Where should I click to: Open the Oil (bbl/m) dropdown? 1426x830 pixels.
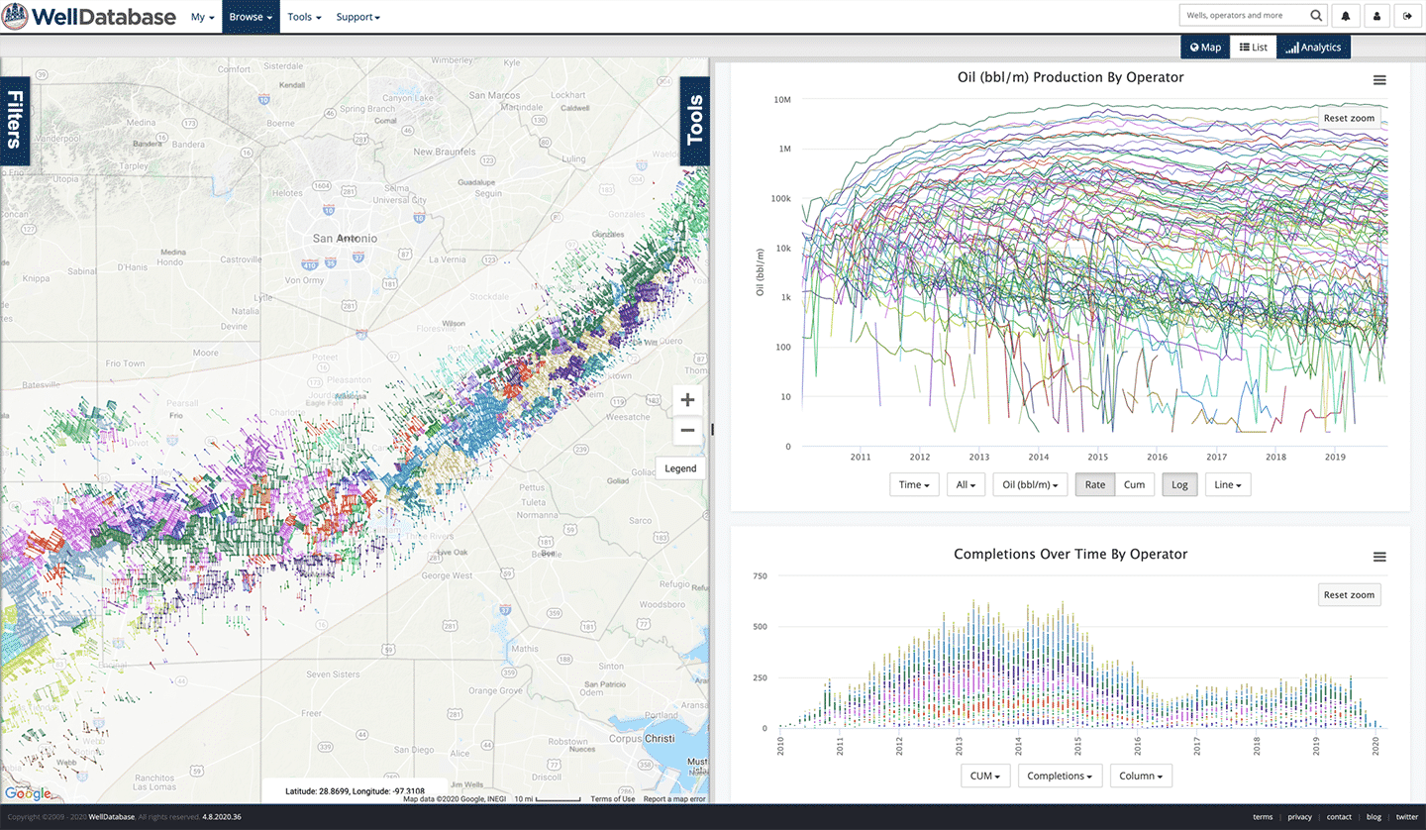click(x=1030, y=484)
